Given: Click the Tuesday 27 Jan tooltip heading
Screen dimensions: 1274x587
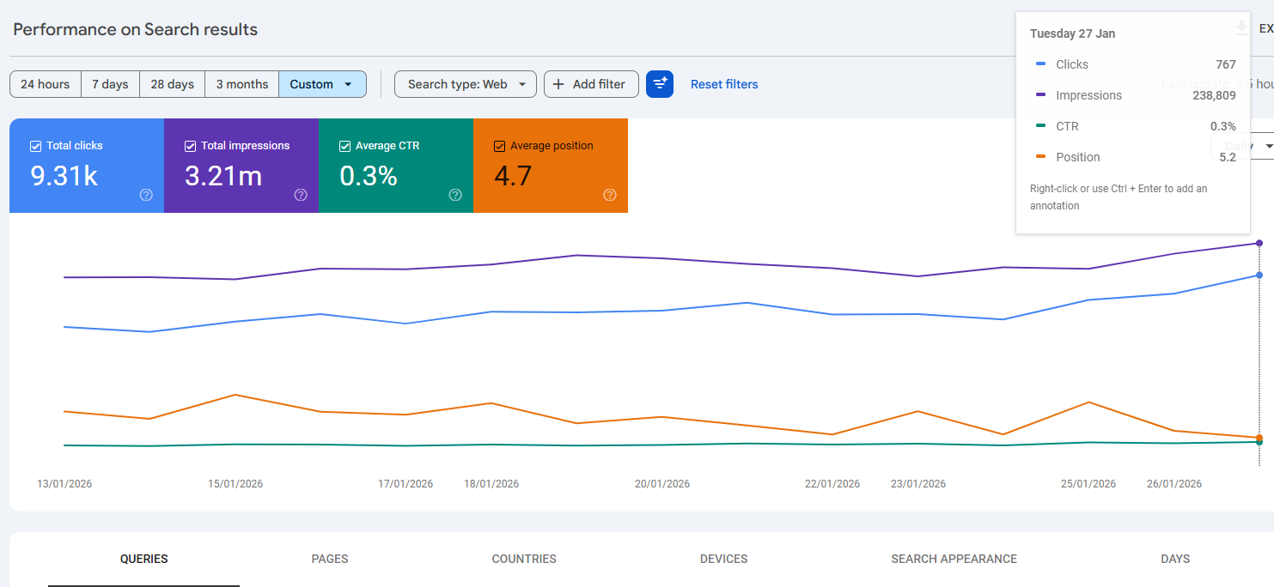Looking at the screenshot, I should pyautogui.click(x=1072, y=33).
